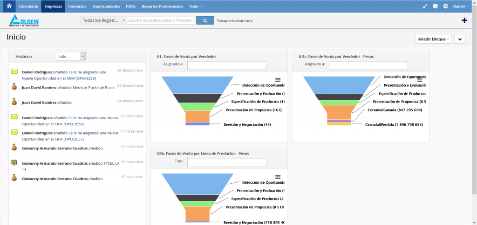This screenshot has width=477, height=225.
Task: Open the Contactos tab
Action: pyautogui.click(x=77, y=6)
